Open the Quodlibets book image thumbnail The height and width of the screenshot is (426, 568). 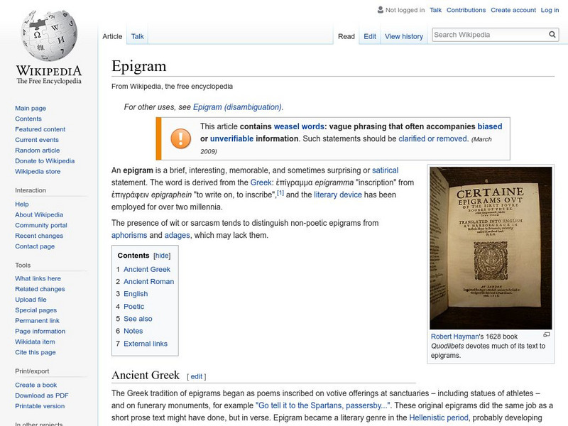491,248
